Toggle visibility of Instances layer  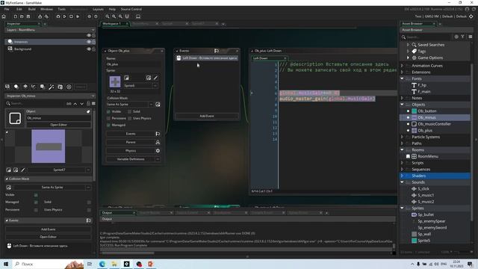coord(89,42)
